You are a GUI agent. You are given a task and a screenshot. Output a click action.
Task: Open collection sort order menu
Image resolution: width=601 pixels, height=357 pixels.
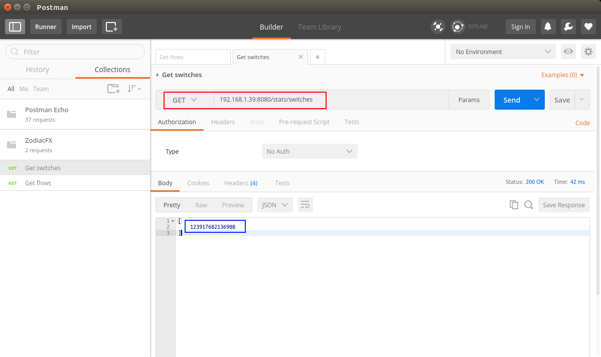tap(134, 89)
